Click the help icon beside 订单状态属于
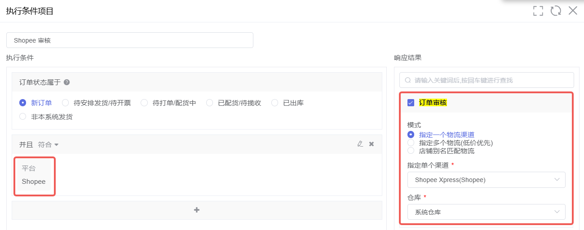This screenshot has height=230, width=584. (66, 82)
